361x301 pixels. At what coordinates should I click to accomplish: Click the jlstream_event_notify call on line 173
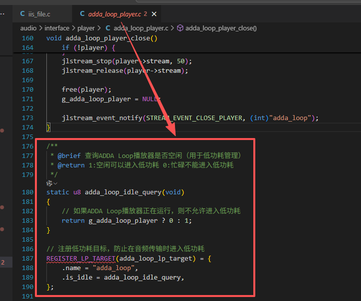point(102,118)
